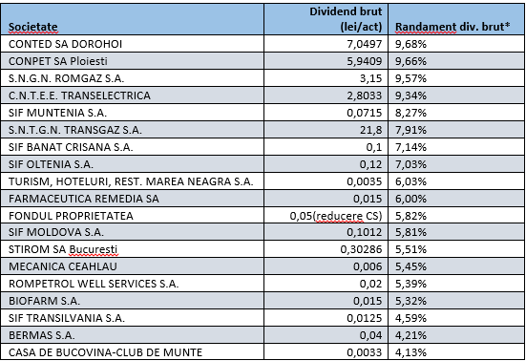
Task: Click the BERMAS S.A. cell
Action: [132, 335]
